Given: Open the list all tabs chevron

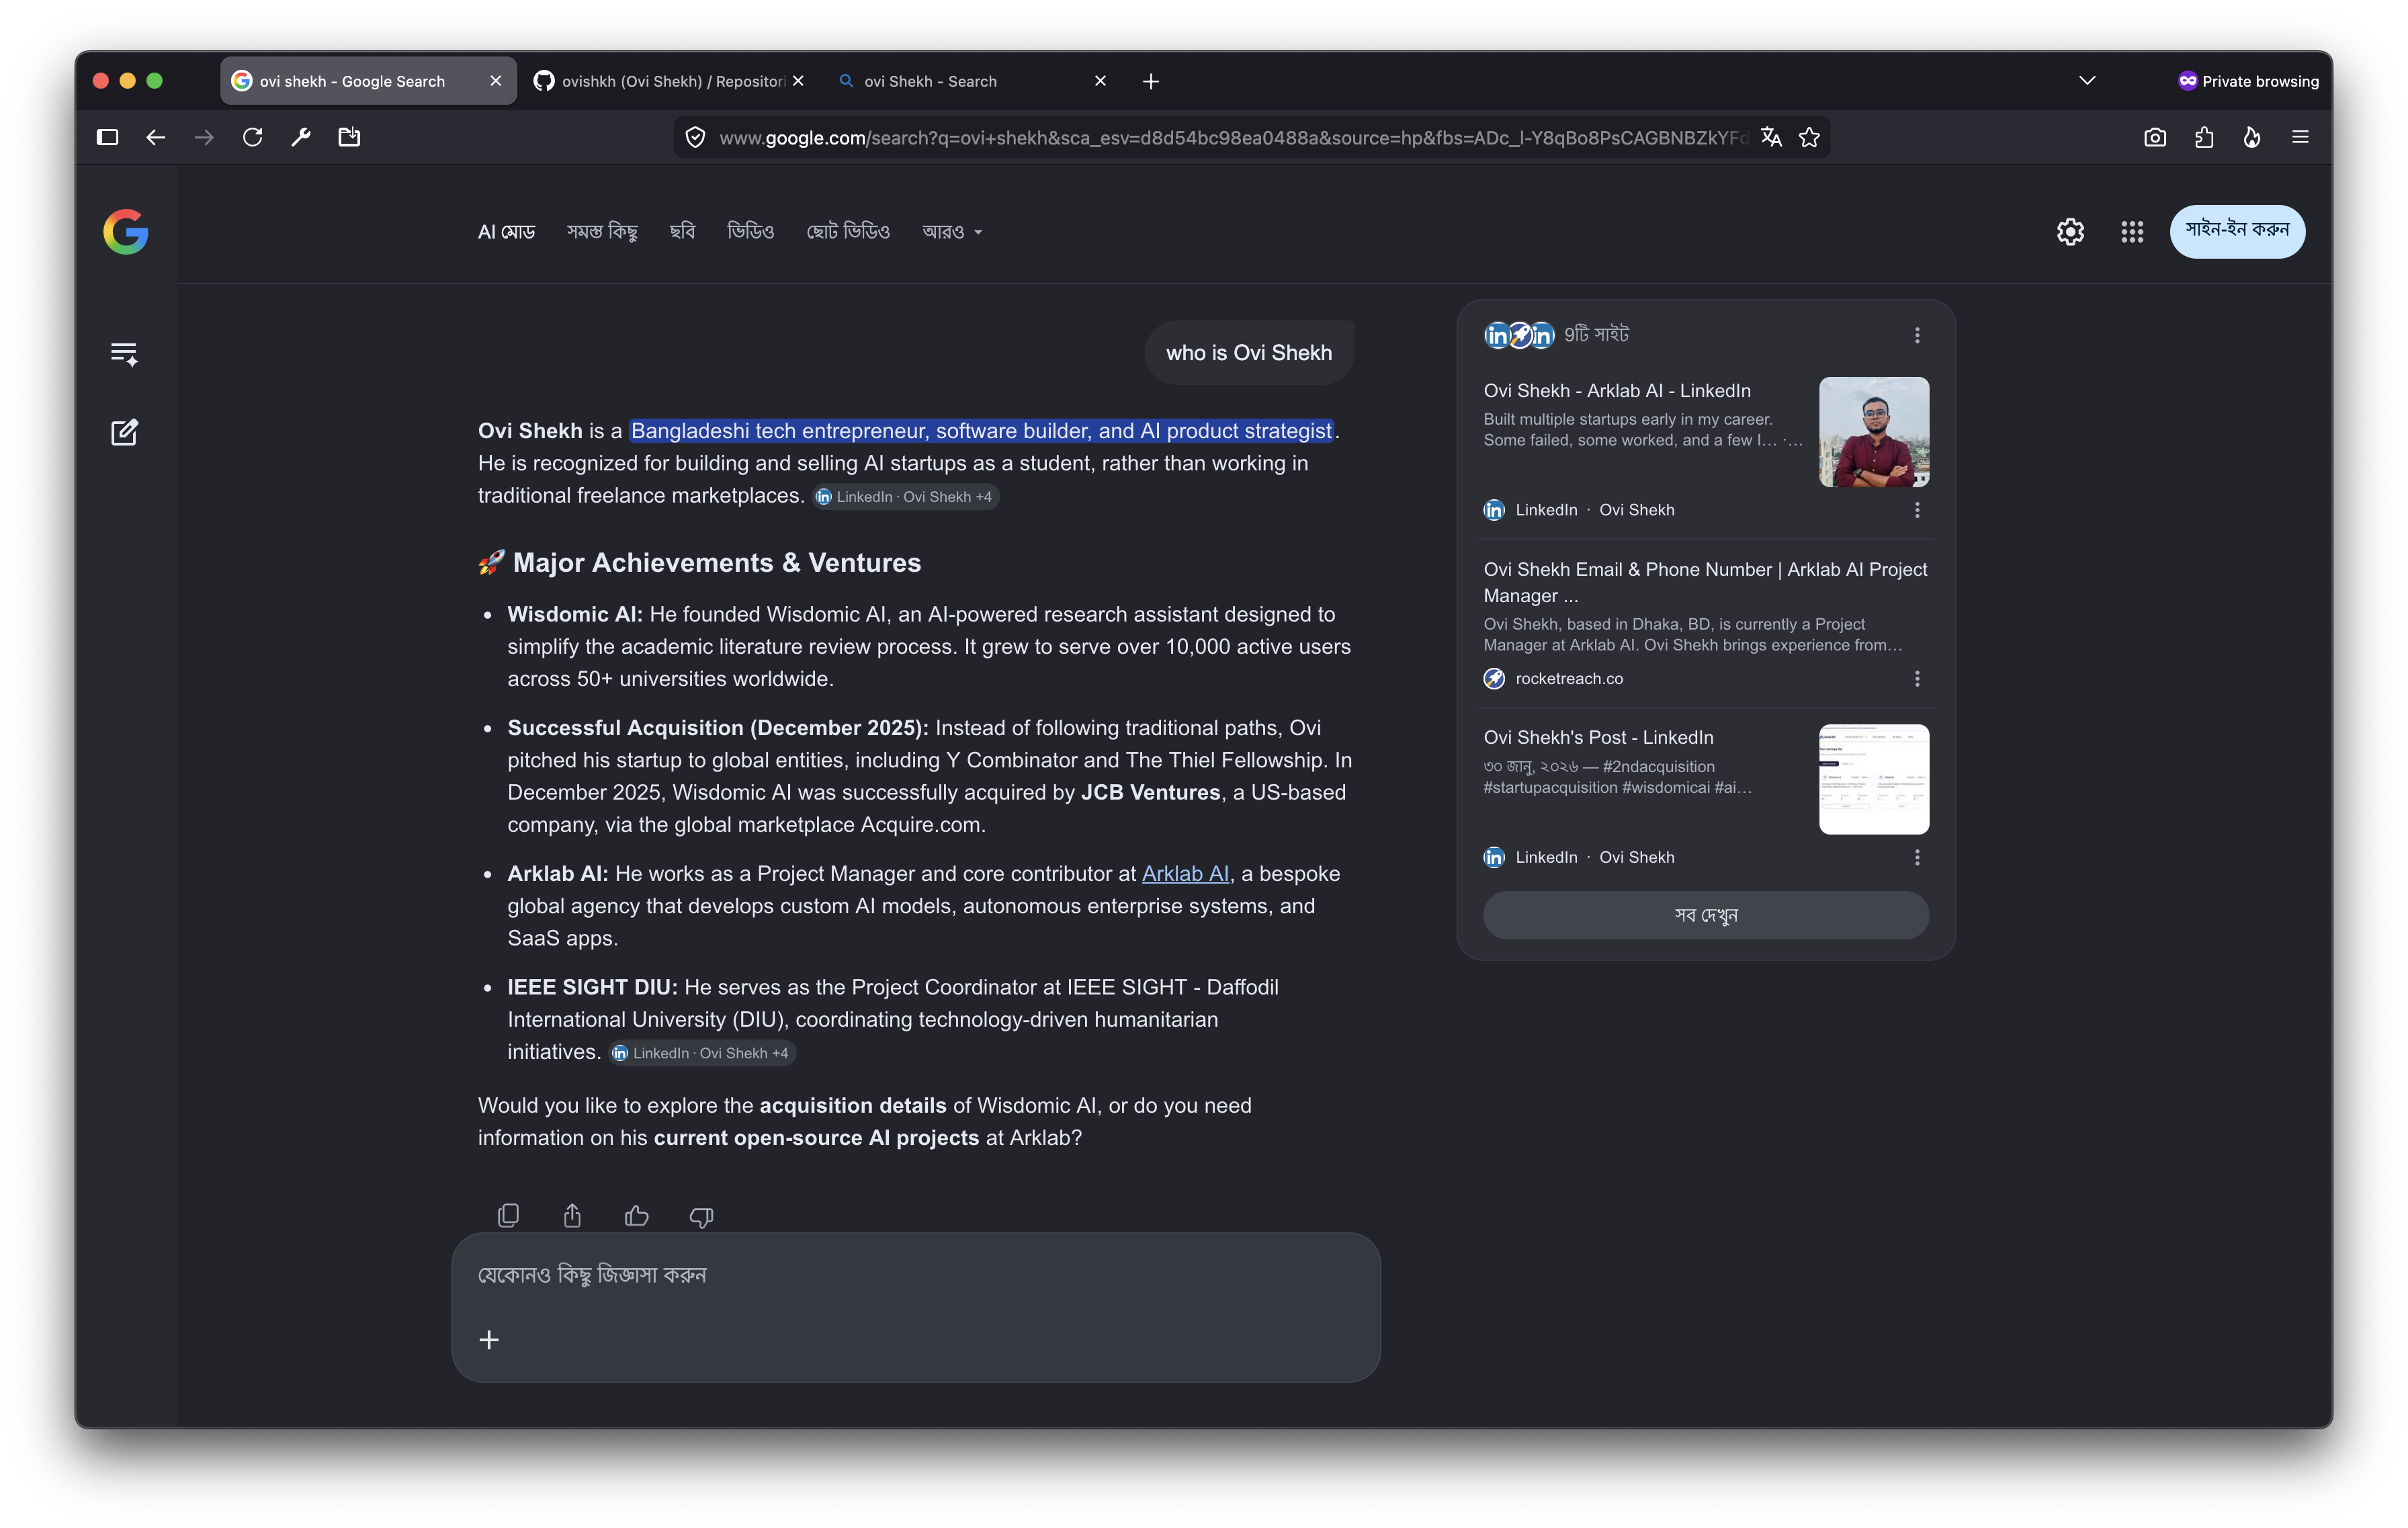Looking at the screenshot, I should point(2087,80).
